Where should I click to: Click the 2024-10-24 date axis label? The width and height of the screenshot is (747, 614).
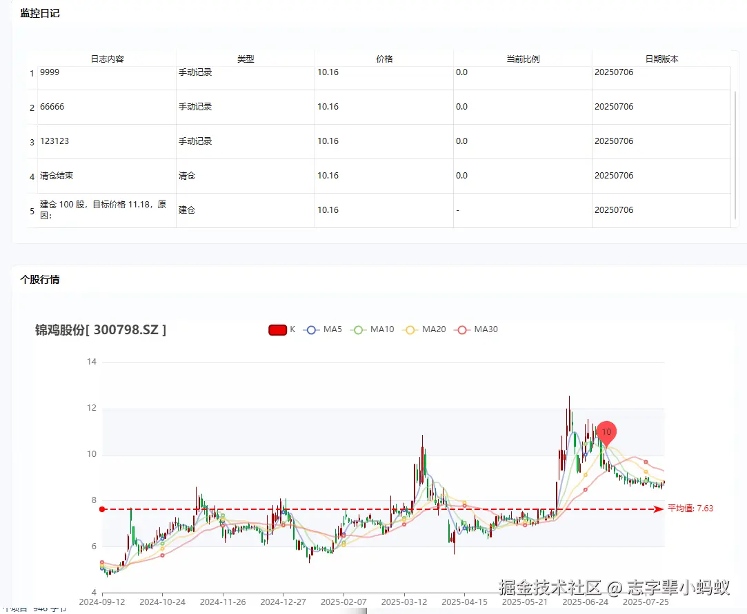tap(163, 602)
